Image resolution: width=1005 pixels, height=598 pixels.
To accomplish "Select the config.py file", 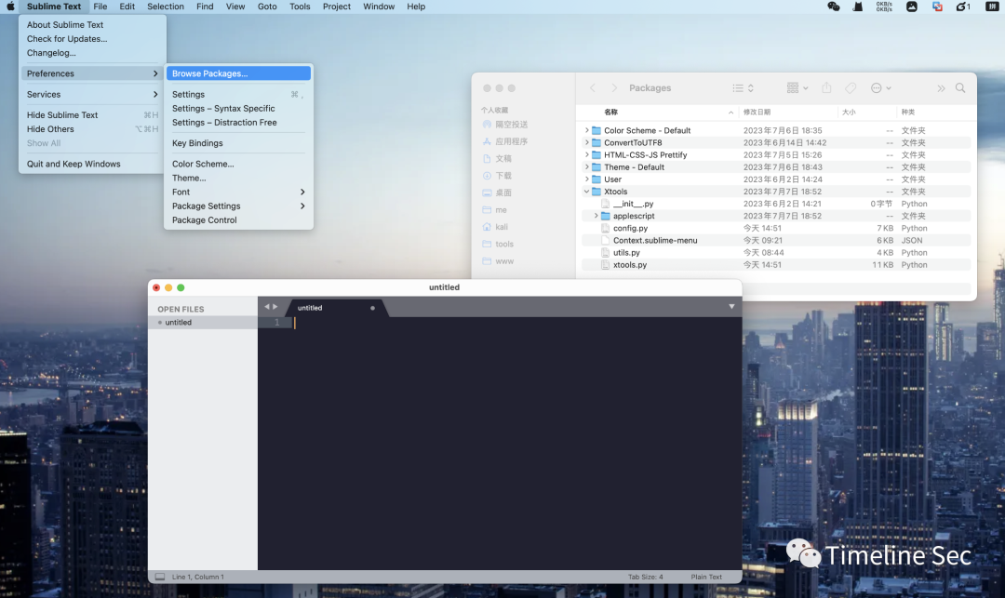I will click(x=775, y=228).
